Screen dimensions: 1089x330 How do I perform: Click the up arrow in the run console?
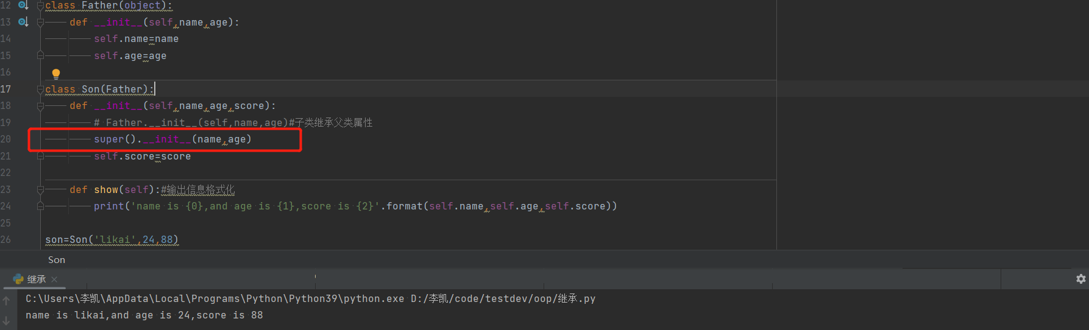(6, 300)
